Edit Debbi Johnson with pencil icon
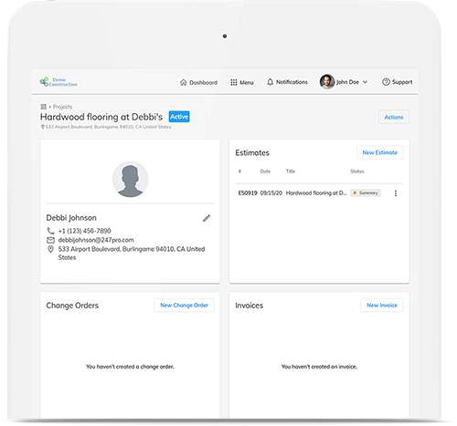457x426 pixels. pos(207,218)
